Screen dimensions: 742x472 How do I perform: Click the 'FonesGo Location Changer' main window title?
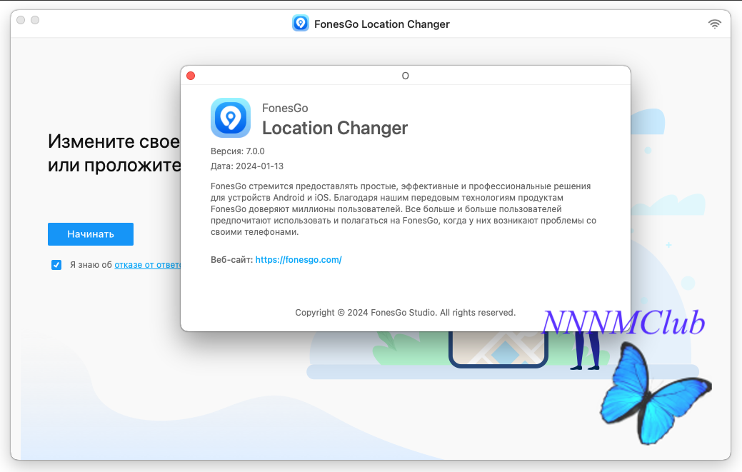tap(382, 24)
